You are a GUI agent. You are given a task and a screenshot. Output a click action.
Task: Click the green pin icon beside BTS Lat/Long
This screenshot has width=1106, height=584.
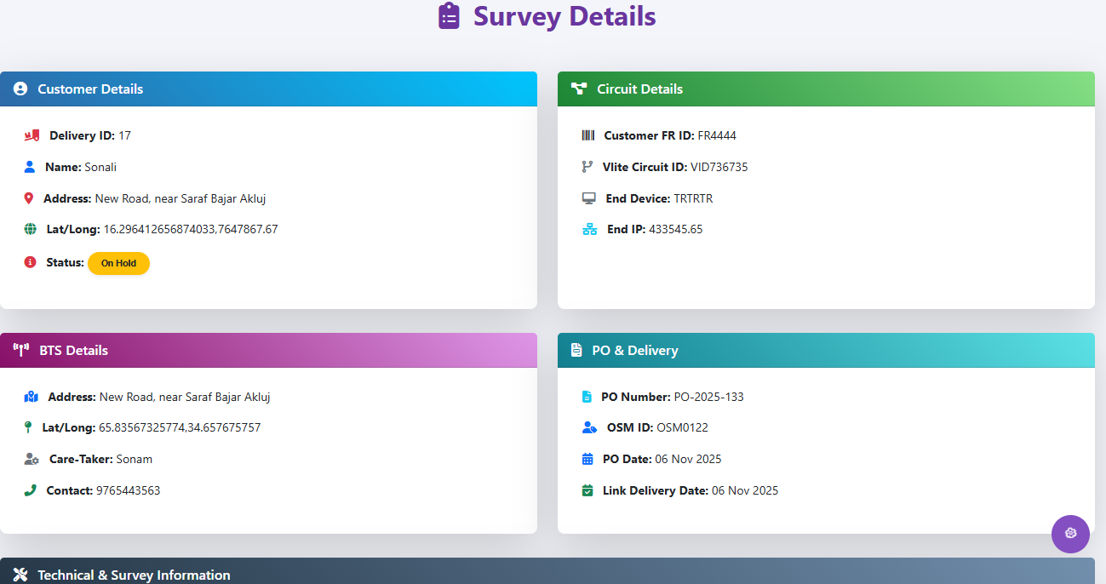(28, 427)
